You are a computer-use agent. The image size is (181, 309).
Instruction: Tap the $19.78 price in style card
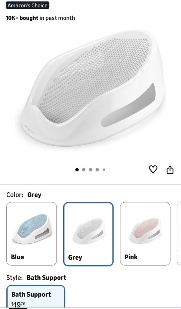click(x=18, y=304)
